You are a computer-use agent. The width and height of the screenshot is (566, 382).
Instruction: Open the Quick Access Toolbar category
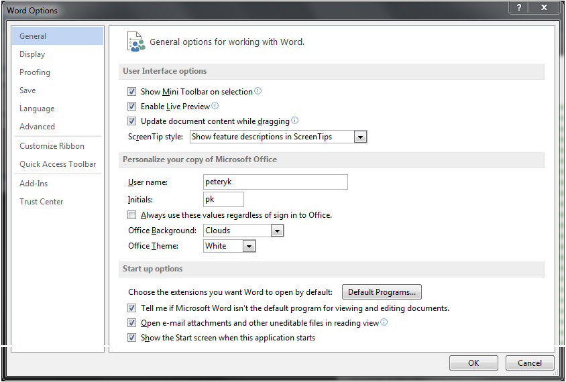pos(58,164)
